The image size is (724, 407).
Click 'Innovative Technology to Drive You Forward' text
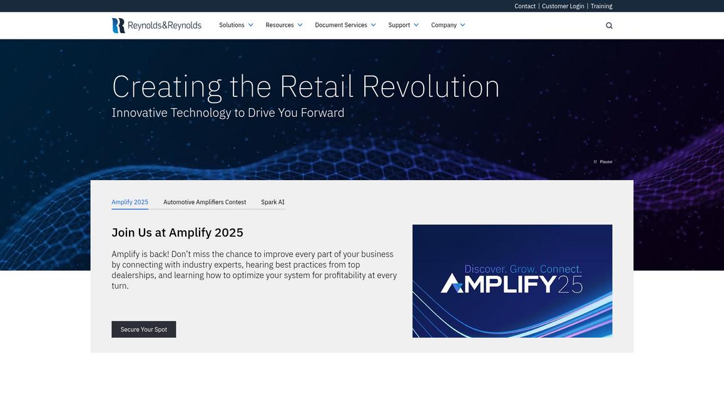[228, 113]
